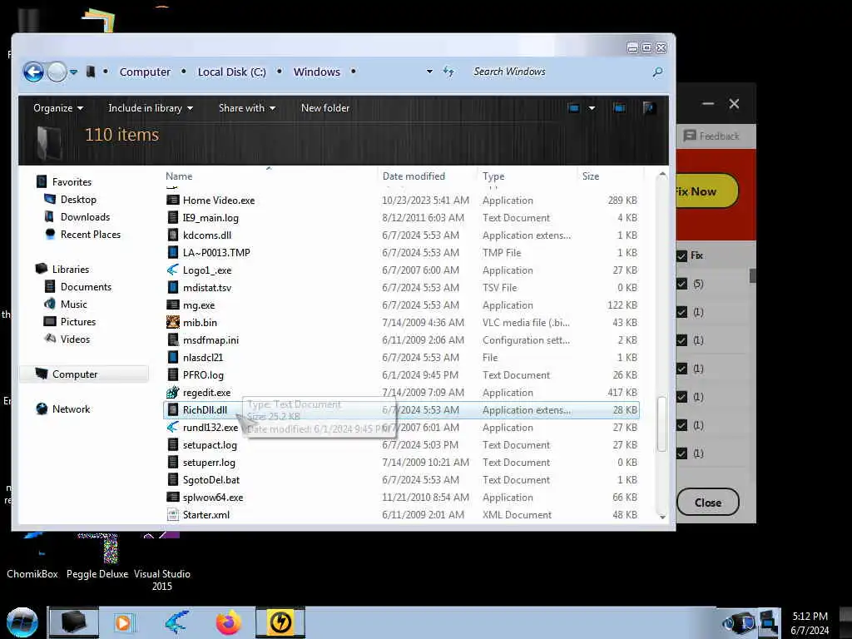This screenshot has width=852, height=639.
Task: Sort by the Size column header
Action: [591, 176]
